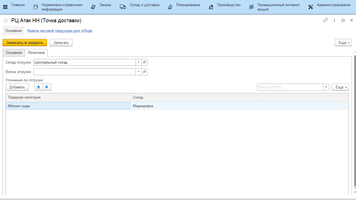Move row up with blue arrow
This screenshot has height=200, width=356.
click(39, 87)
